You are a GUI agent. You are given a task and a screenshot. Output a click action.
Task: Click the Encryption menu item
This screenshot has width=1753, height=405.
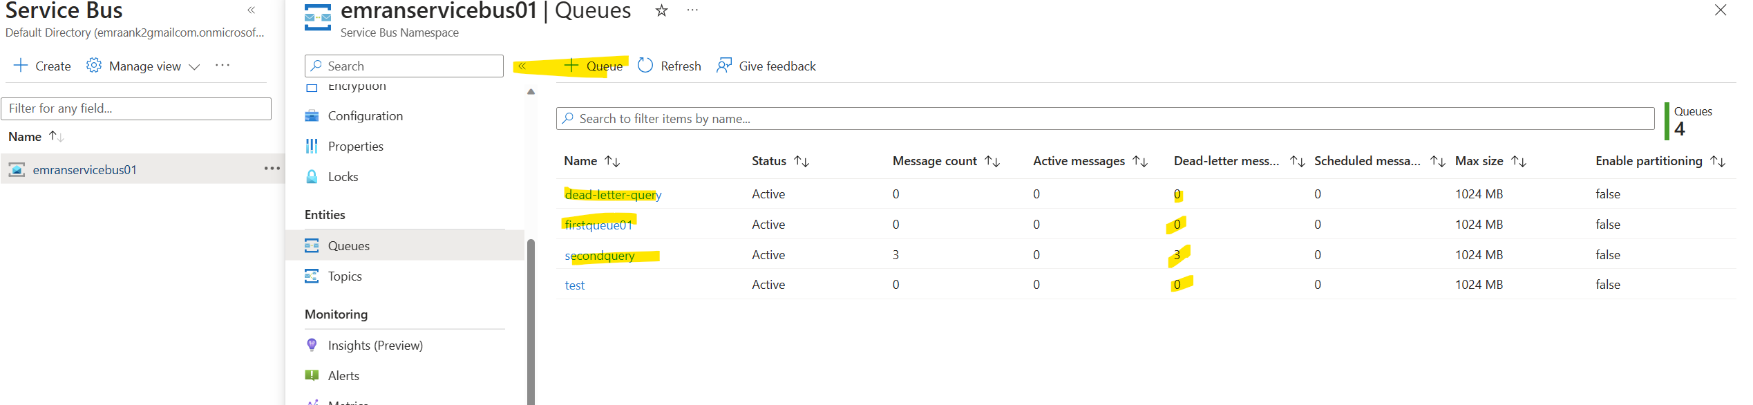coord(357,87)
